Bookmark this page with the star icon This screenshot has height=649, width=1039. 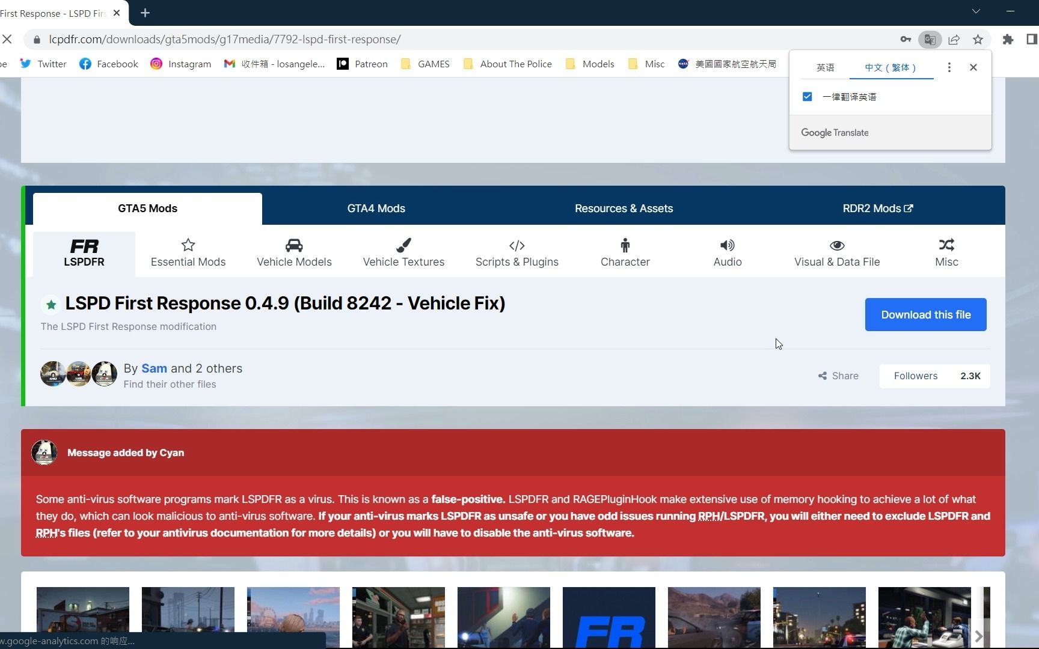tap(978, 39)
